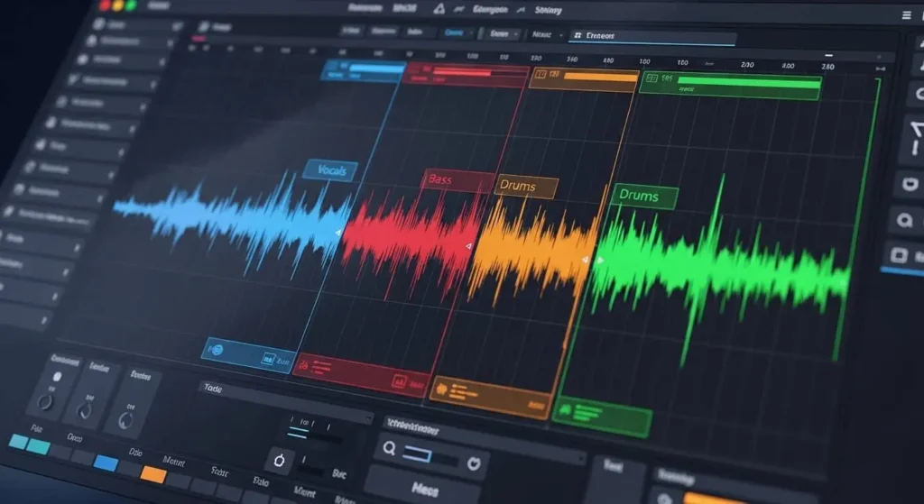Adjust the blue track header level bar

[x=376, y=69]
